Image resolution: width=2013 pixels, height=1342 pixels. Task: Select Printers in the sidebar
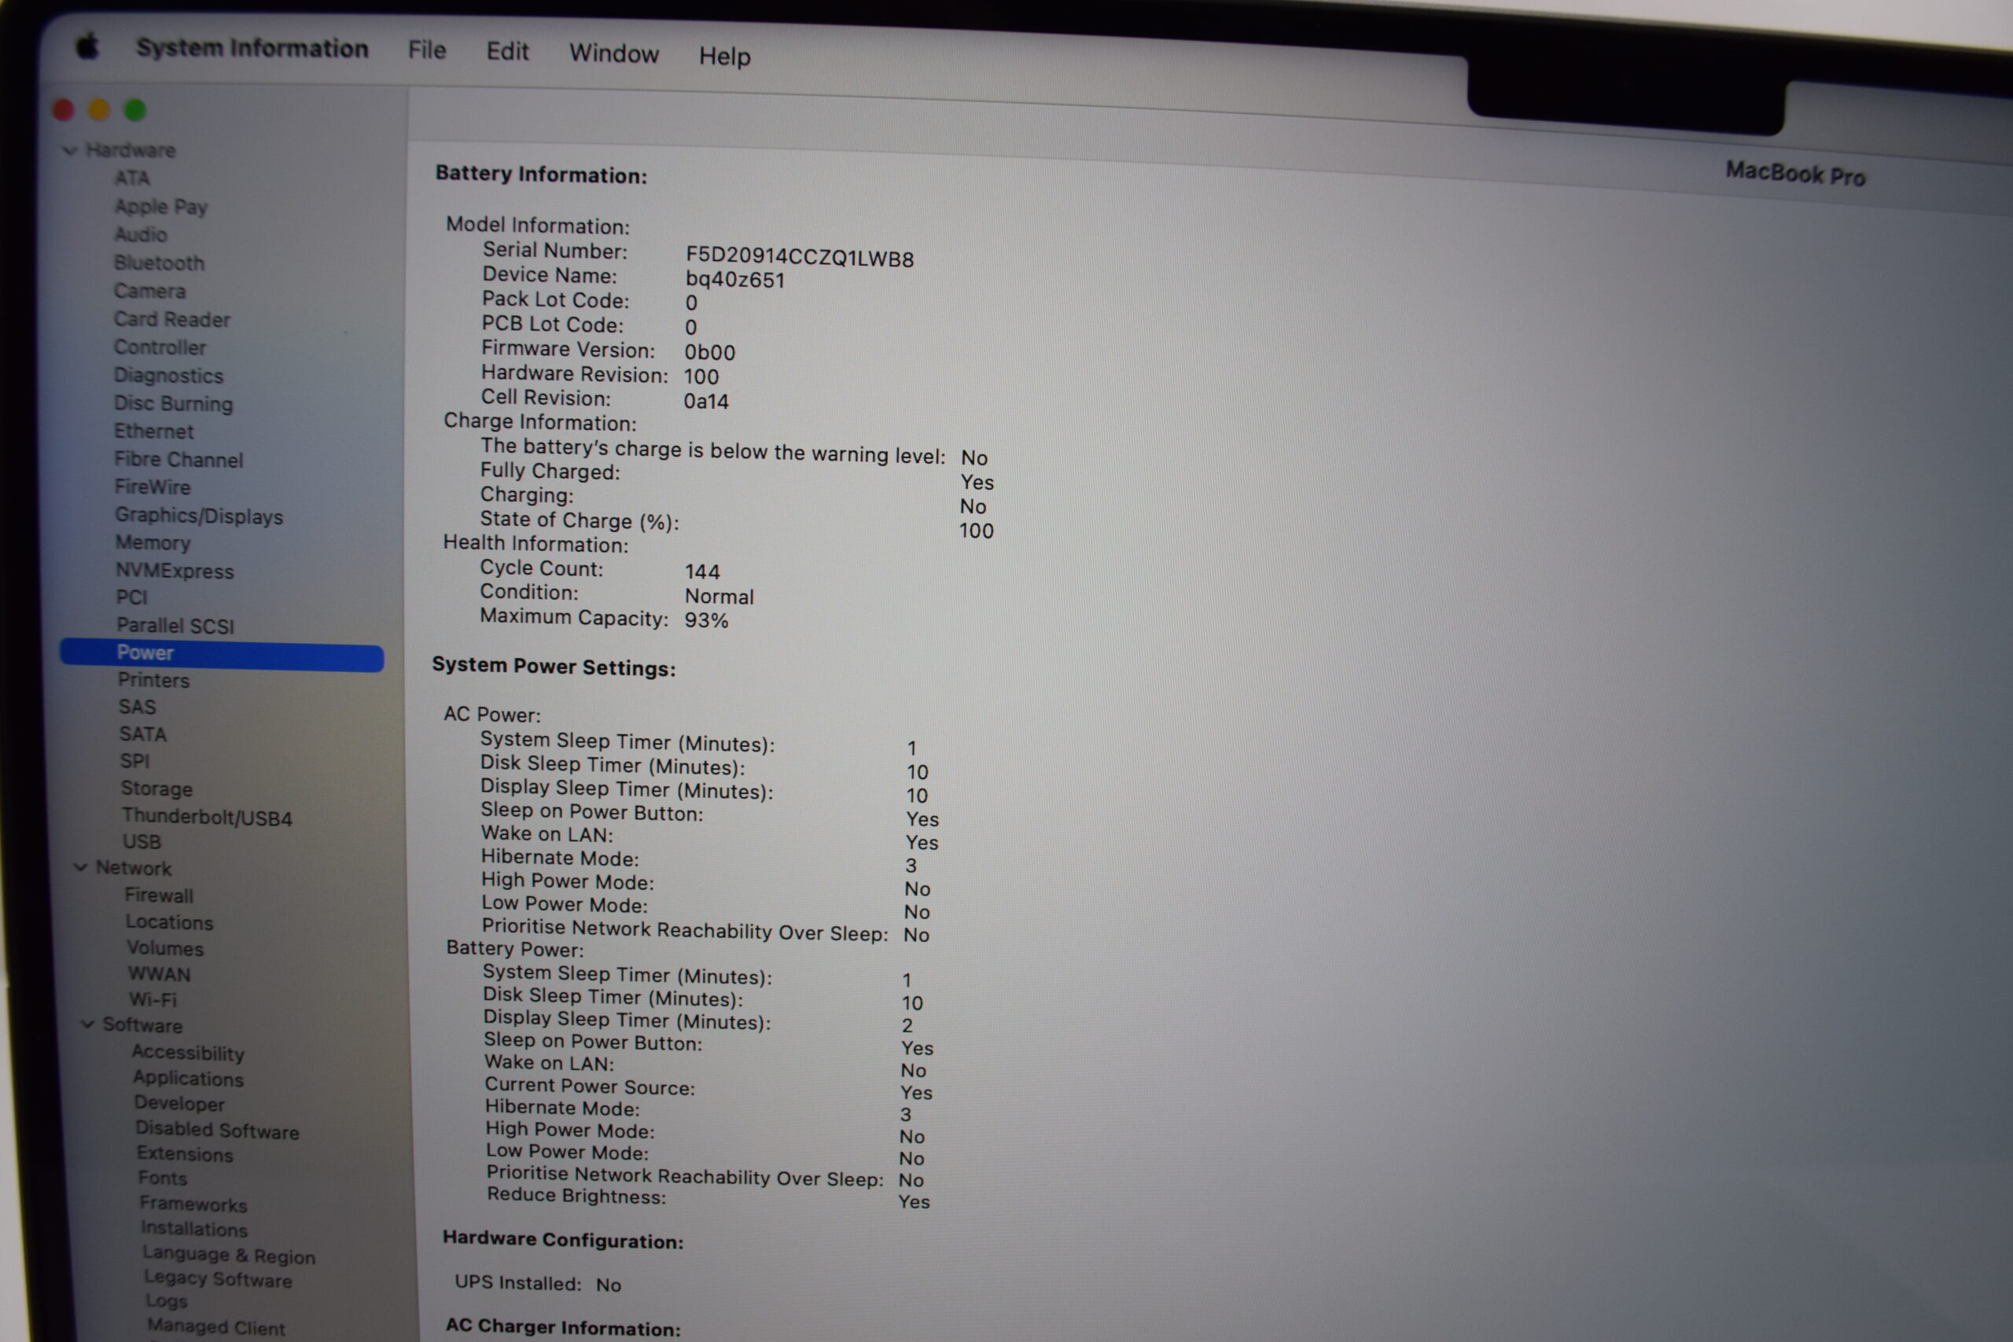coord(154,680)
